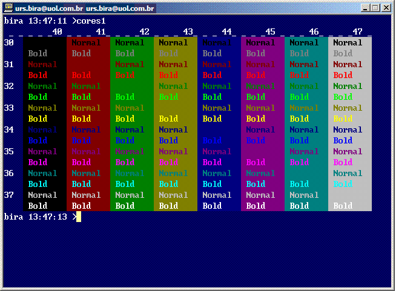Click the column header '42'
Image resolution: width=396 pixels, height=291 pixels.
pos(145,31)
